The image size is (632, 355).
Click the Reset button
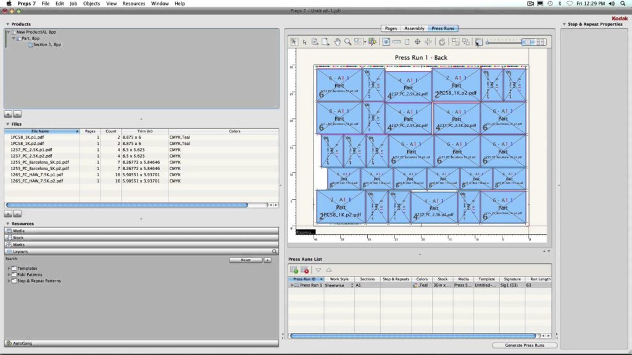(x=246, y=260)
